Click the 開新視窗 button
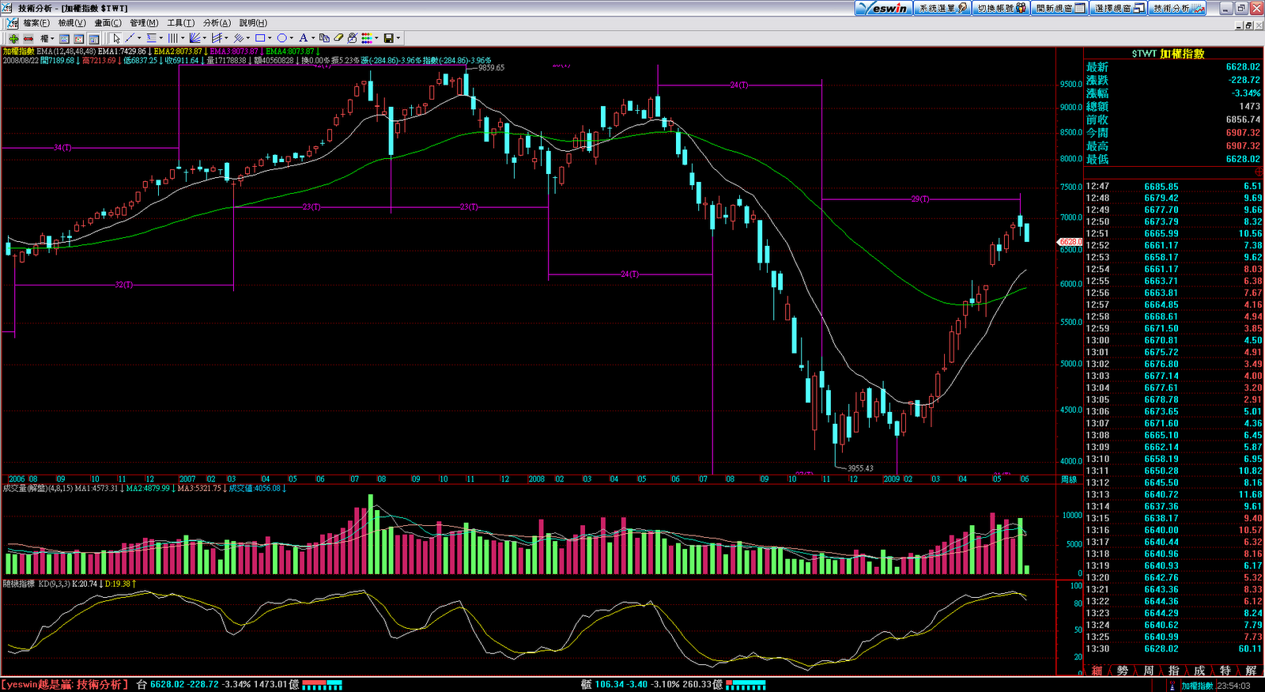Viewport: 1265px width, 692px height. pyautogui.click(x=1059, y=8)
